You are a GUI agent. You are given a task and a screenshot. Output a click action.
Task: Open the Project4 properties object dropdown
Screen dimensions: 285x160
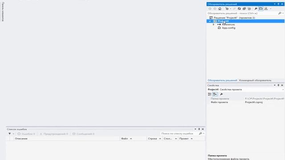[283, 90]
